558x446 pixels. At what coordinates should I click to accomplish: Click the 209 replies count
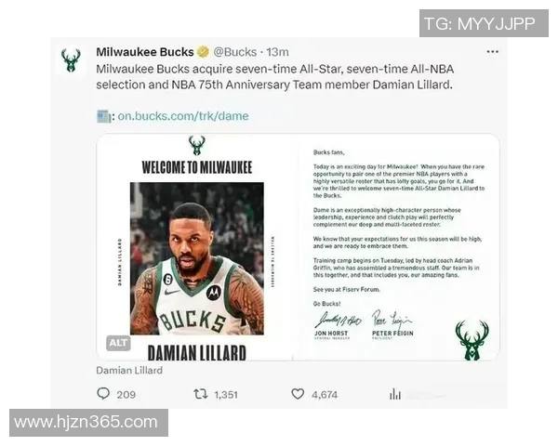click(126, 395)
